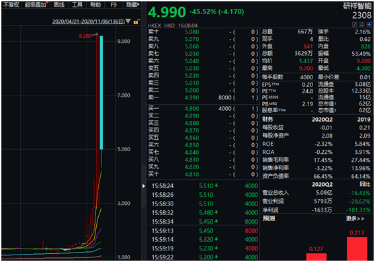Click the F9 button

coord(114,5)
